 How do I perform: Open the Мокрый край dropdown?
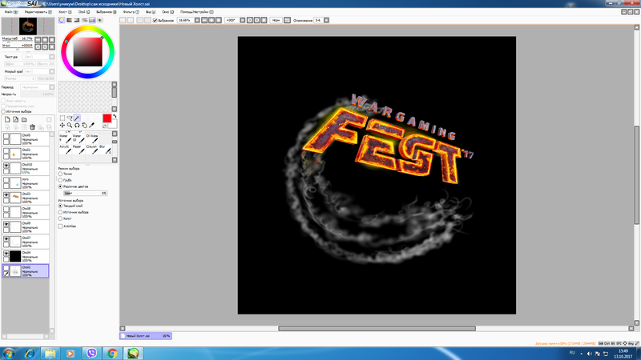pos(52,71)
